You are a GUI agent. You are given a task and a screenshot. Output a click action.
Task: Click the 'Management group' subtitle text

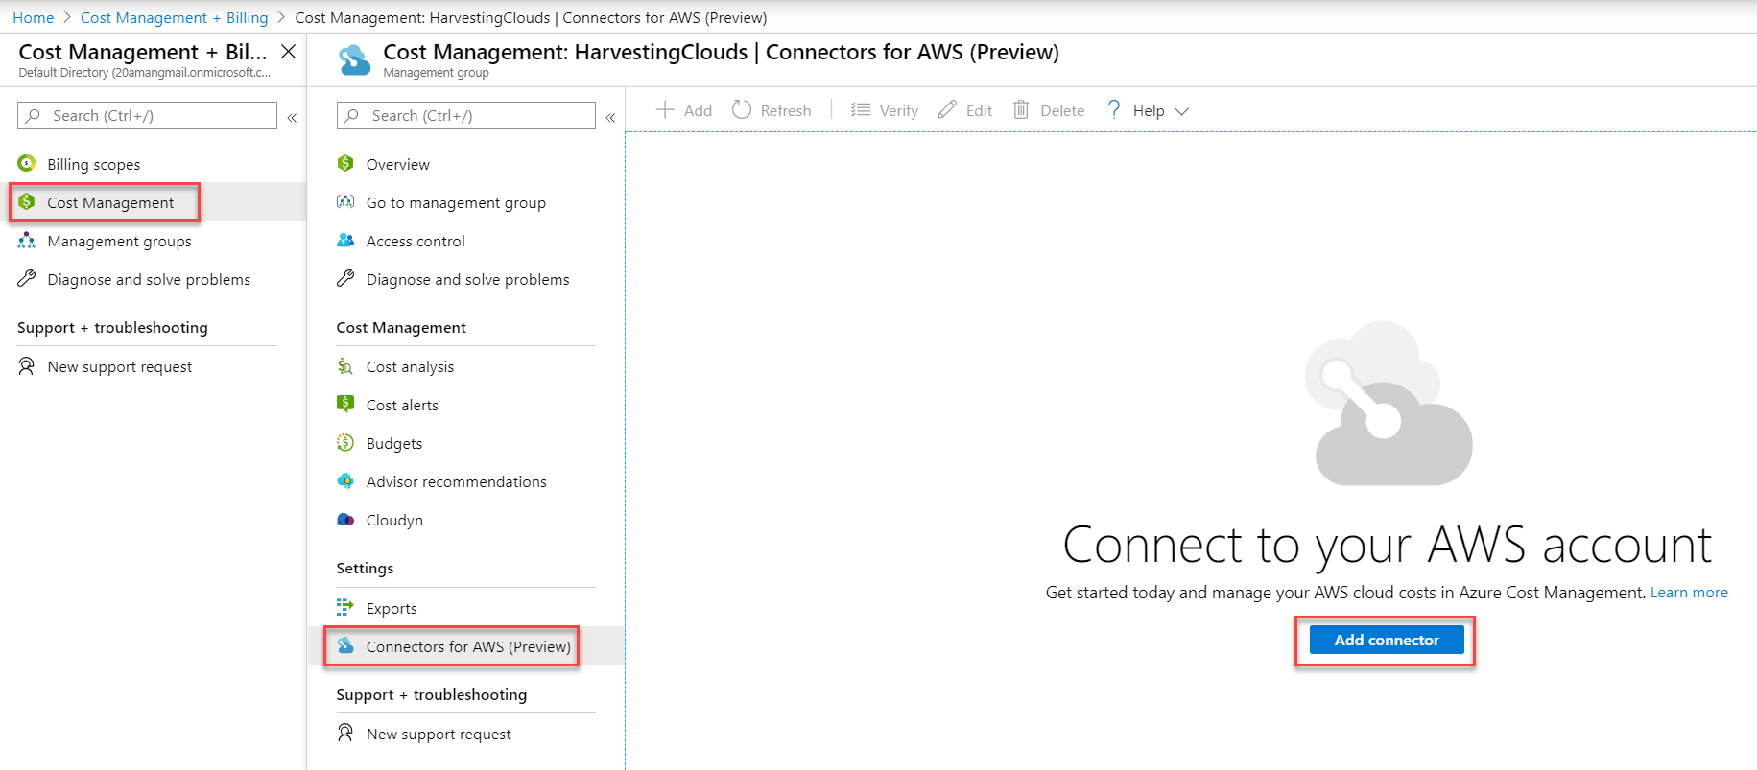pos(436,73)
